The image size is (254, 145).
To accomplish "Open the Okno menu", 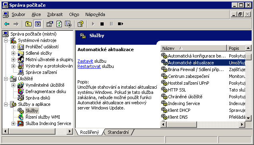I will pyautogui.click(x=74, y=15).
